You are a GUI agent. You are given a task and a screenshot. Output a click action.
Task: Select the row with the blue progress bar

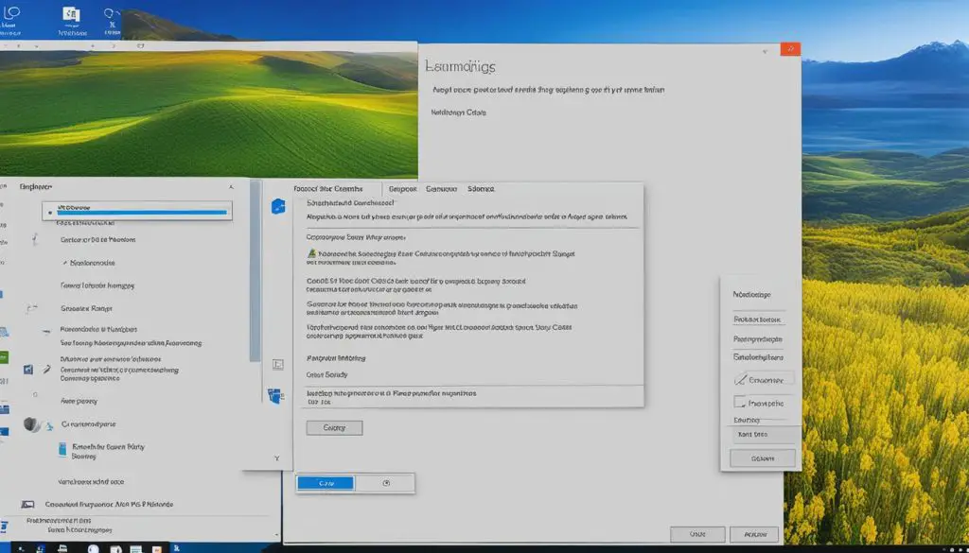(x=137, y=211)
